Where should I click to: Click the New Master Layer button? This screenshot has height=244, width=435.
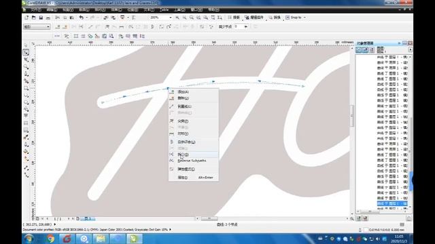pos(366,218)
